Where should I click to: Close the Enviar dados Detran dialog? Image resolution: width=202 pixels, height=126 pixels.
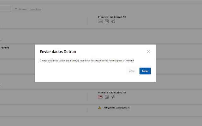point(148,52)
